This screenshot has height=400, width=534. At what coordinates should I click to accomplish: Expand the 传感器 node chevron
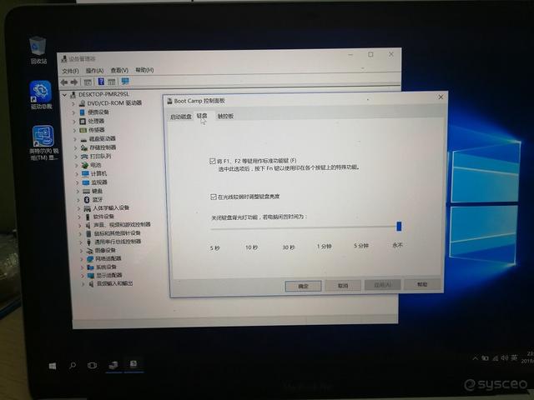click(x=74, y=130)
